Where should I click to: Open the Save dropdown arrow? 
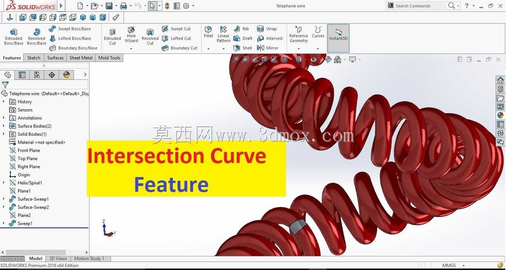[x=116, y=6]
